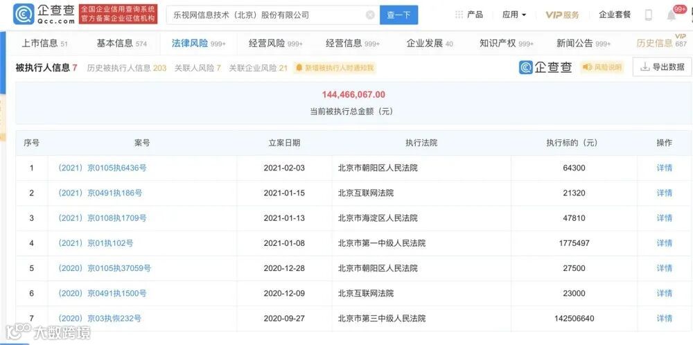
Task: Open the 经营信息 tab
Action: [x=353, y=43]
